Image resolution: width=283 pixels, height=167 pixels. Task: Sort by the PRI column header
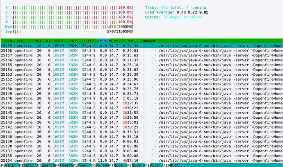38,41
